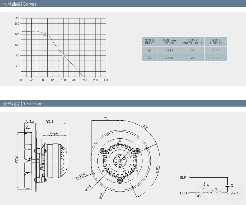Image resolution: width=246 pixels, height=205 pixels.
Task: Click the 电流 I CURRENT column header
Action: [x=216, y=42]
